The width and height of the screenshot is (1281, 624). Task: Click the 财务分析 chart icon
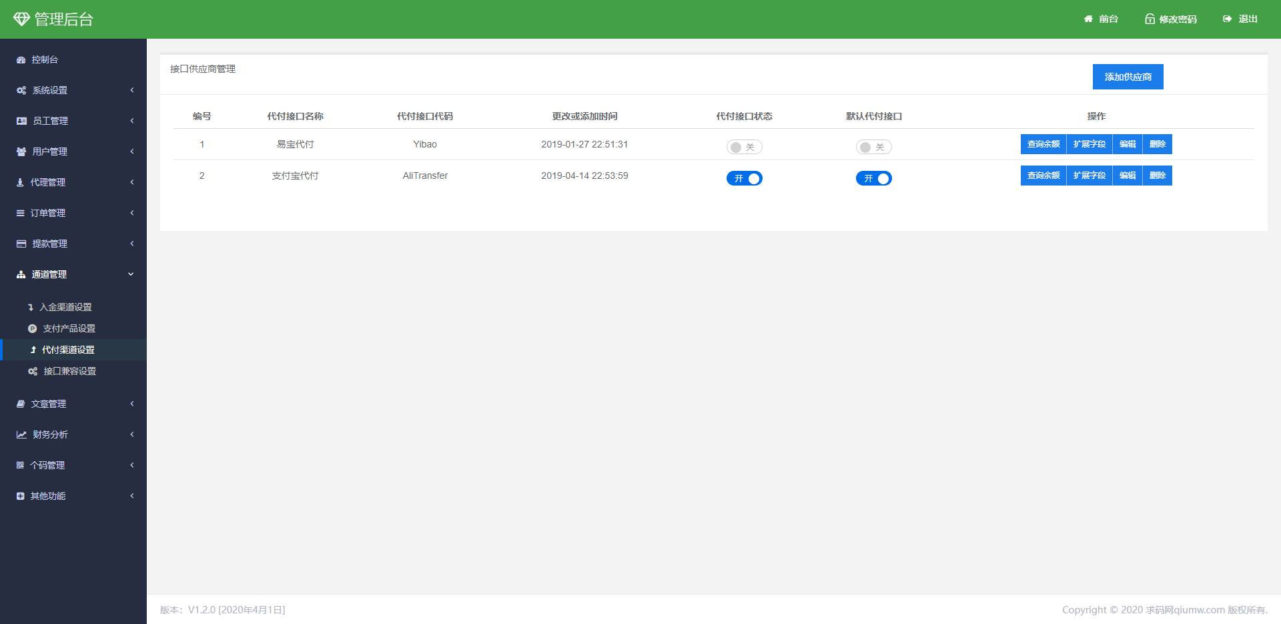pos(21,434)
